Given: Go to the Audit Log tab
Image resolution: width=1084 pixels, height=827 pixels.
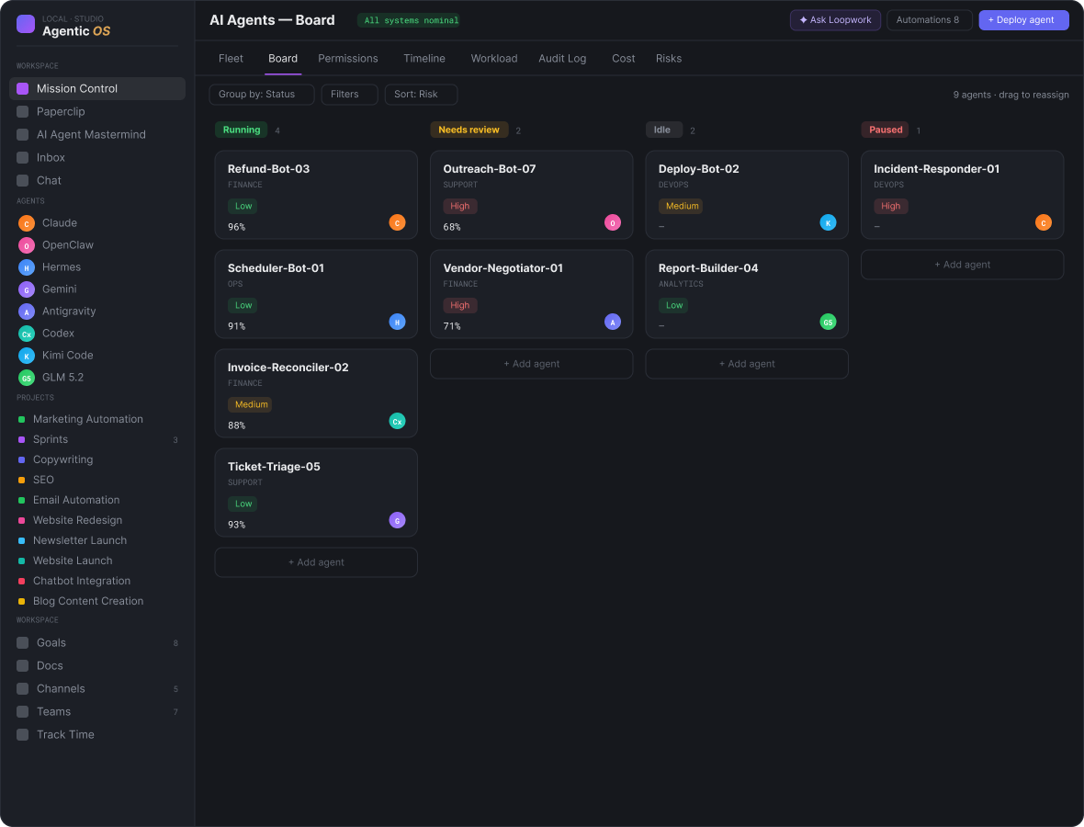Looking at the screenshot, I should point(563,59).
